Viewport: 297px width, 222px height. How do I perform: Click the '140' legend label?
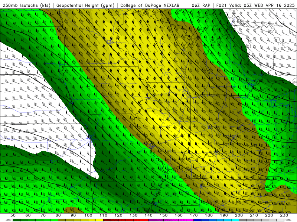[148, 215]
